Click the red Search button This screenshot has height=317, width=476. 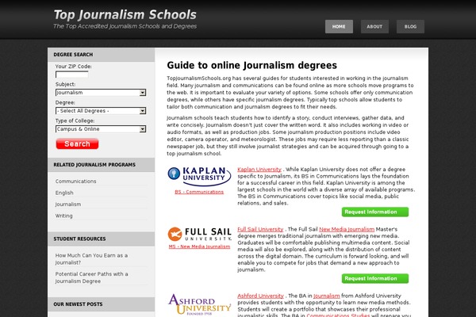pos(77,143)
